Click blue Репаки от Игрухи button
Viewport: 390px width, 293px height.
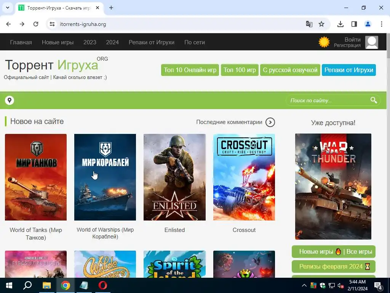349,70
